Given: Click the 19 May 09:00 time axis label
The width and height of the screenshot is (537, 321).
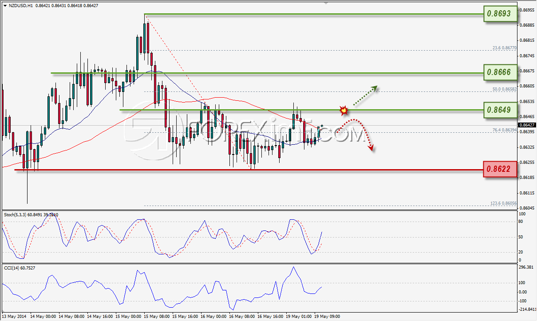Looking at the screenshot, I should pyautogui.click(x=327, y=317).
